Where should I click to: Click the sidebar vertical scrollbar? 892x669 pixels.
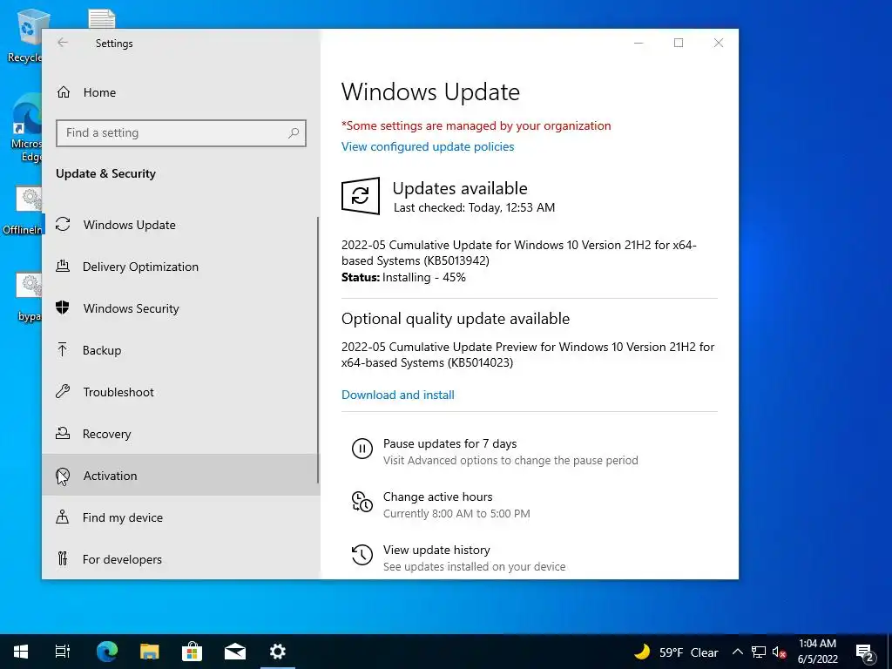[318, 350]
